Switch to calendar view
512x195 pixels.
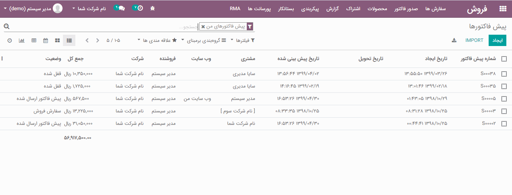pos(46,40)
